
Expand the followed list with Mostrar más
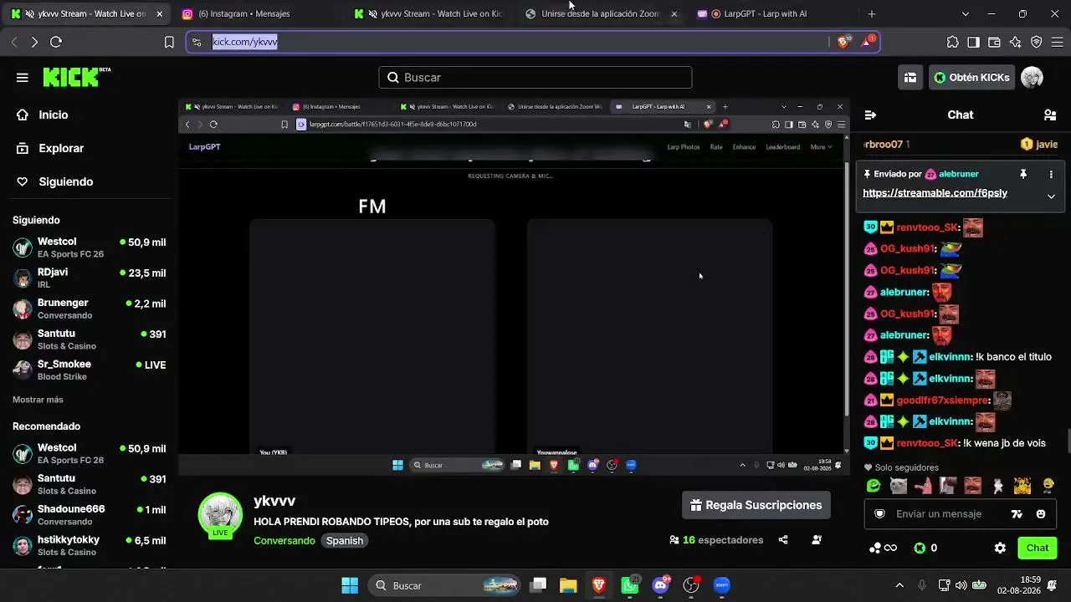tap(38, 400)
